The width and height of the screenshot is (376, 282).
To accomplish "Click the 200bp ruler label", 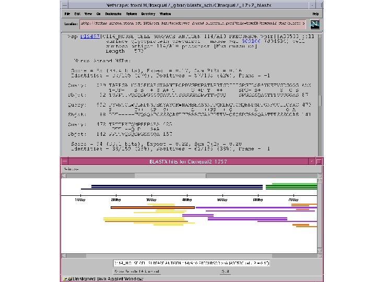I will (116, 199).
